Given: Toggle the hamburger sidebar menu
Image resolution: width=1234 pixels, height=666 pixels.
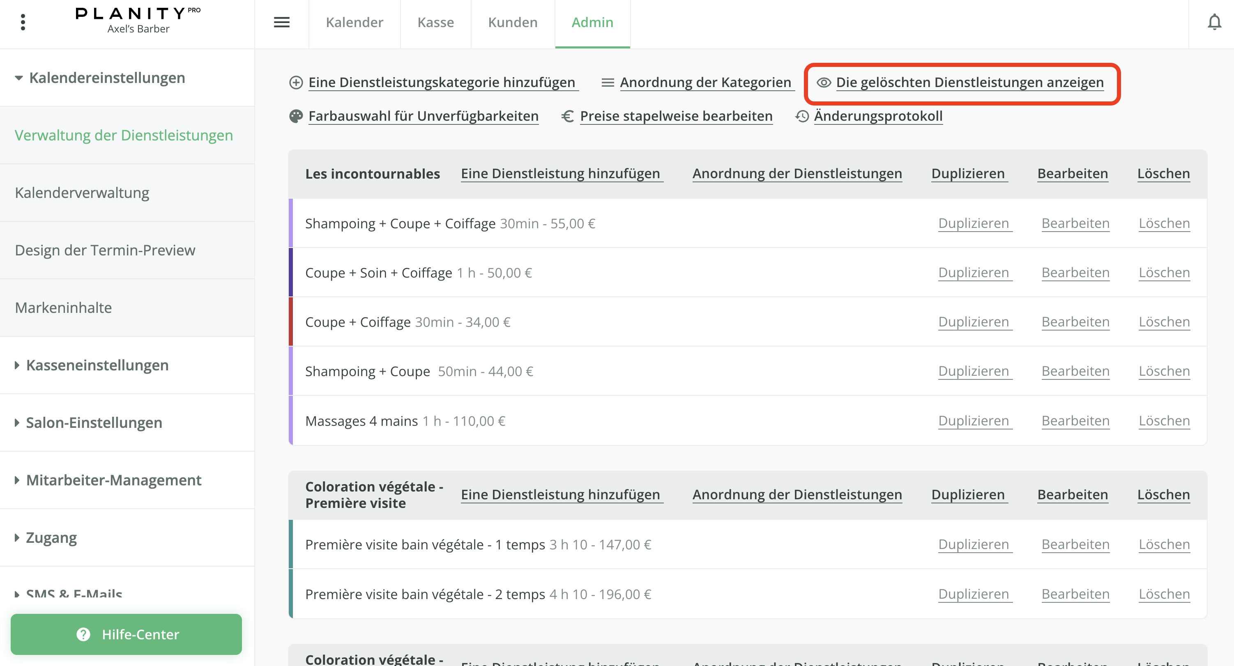Looking at the screenshot, I should pyautogui.click(x=282, y=22).
